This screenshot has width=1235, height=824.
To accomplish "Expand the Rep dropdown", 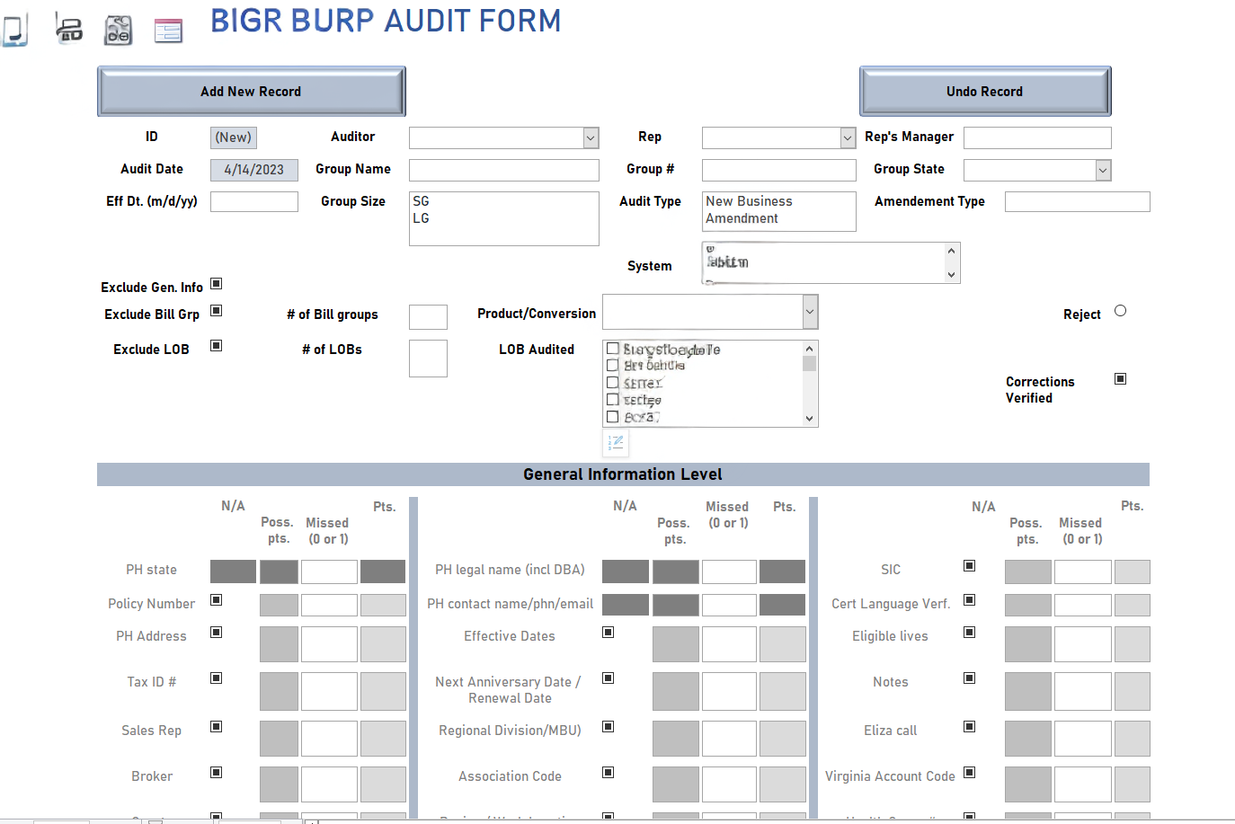I will [x=848, y=137].
